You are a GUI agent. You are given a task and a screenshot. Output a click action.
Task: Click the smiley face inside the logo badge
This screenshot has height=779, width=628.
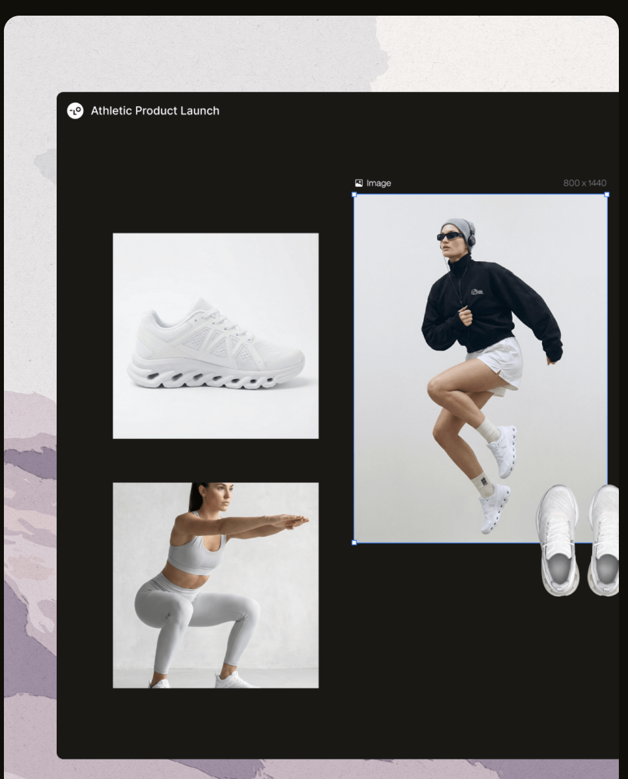[x=76, y=111]
